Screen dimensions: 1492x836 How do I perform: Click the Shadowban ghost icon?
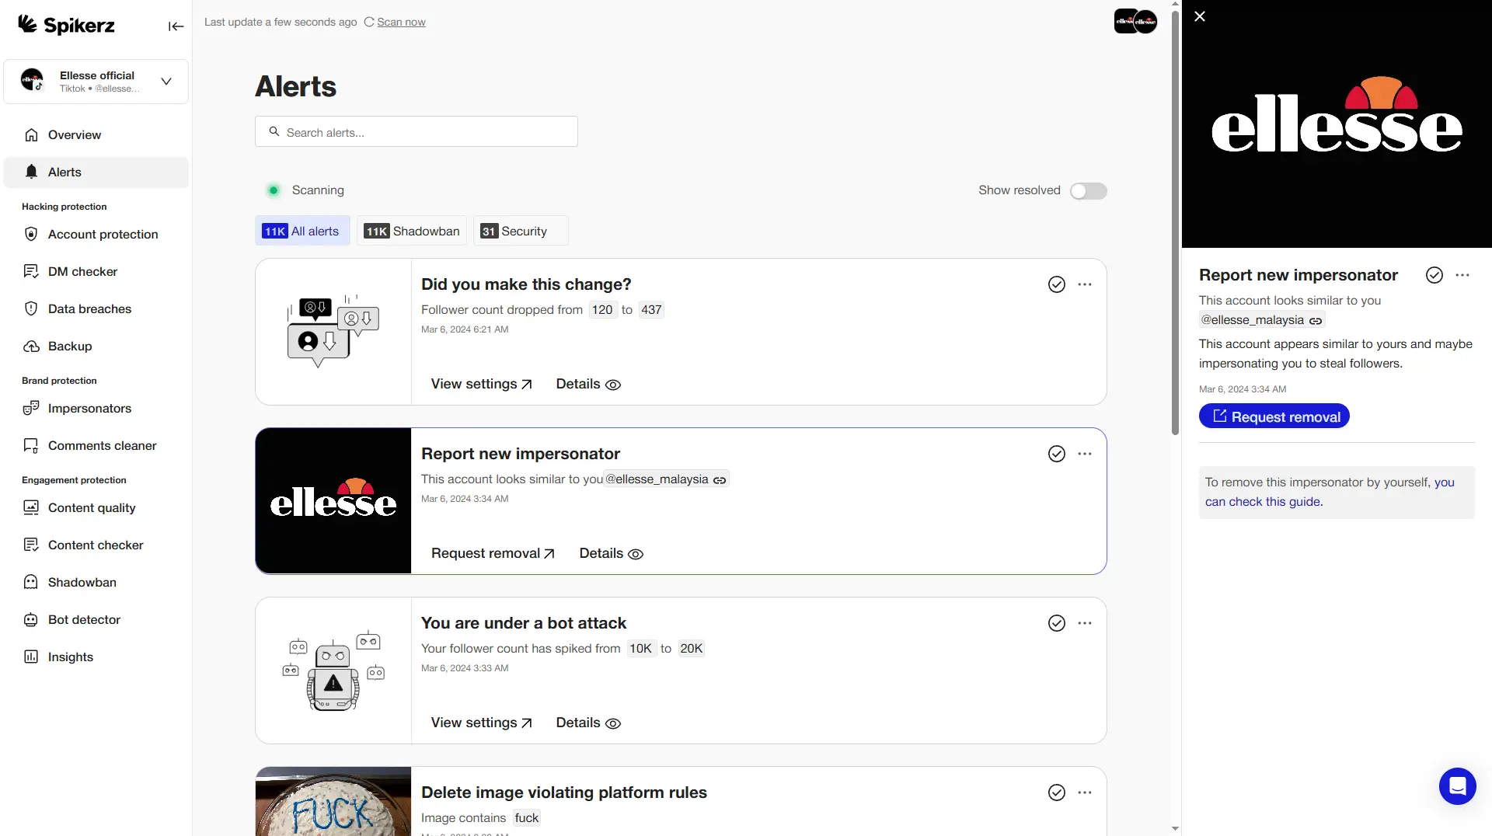(x=31, y=583)
